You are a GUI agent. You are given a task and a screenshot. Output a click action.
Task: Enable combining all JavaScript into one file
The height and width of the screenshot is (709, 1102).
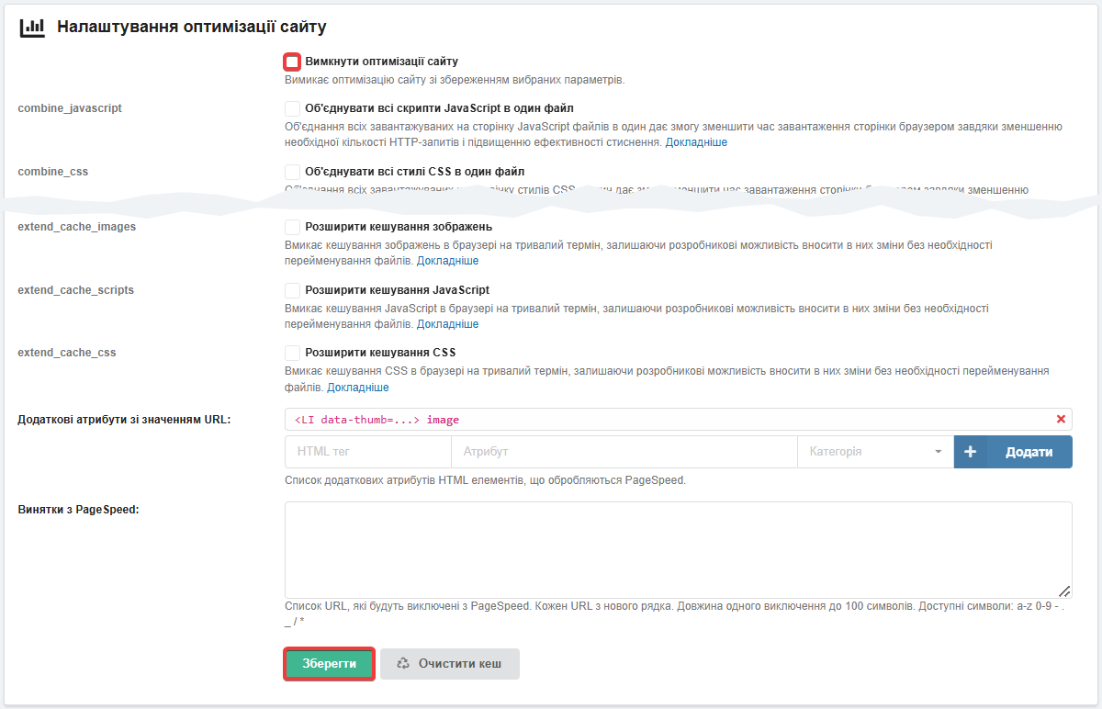click(292, 108)
